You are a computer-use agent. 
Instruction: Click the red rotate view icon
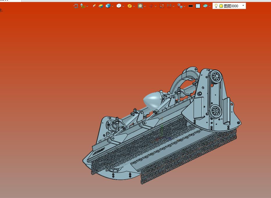click(151, 6)
